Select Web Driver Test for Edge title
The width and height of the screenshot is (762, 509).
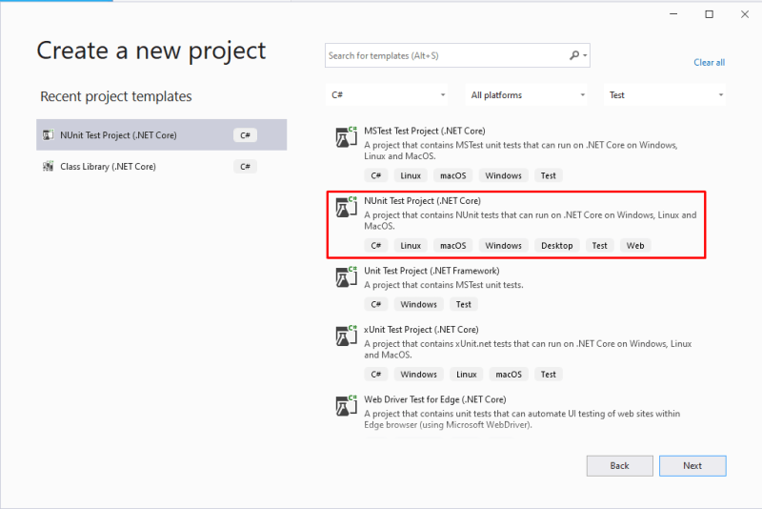point(435,399)
